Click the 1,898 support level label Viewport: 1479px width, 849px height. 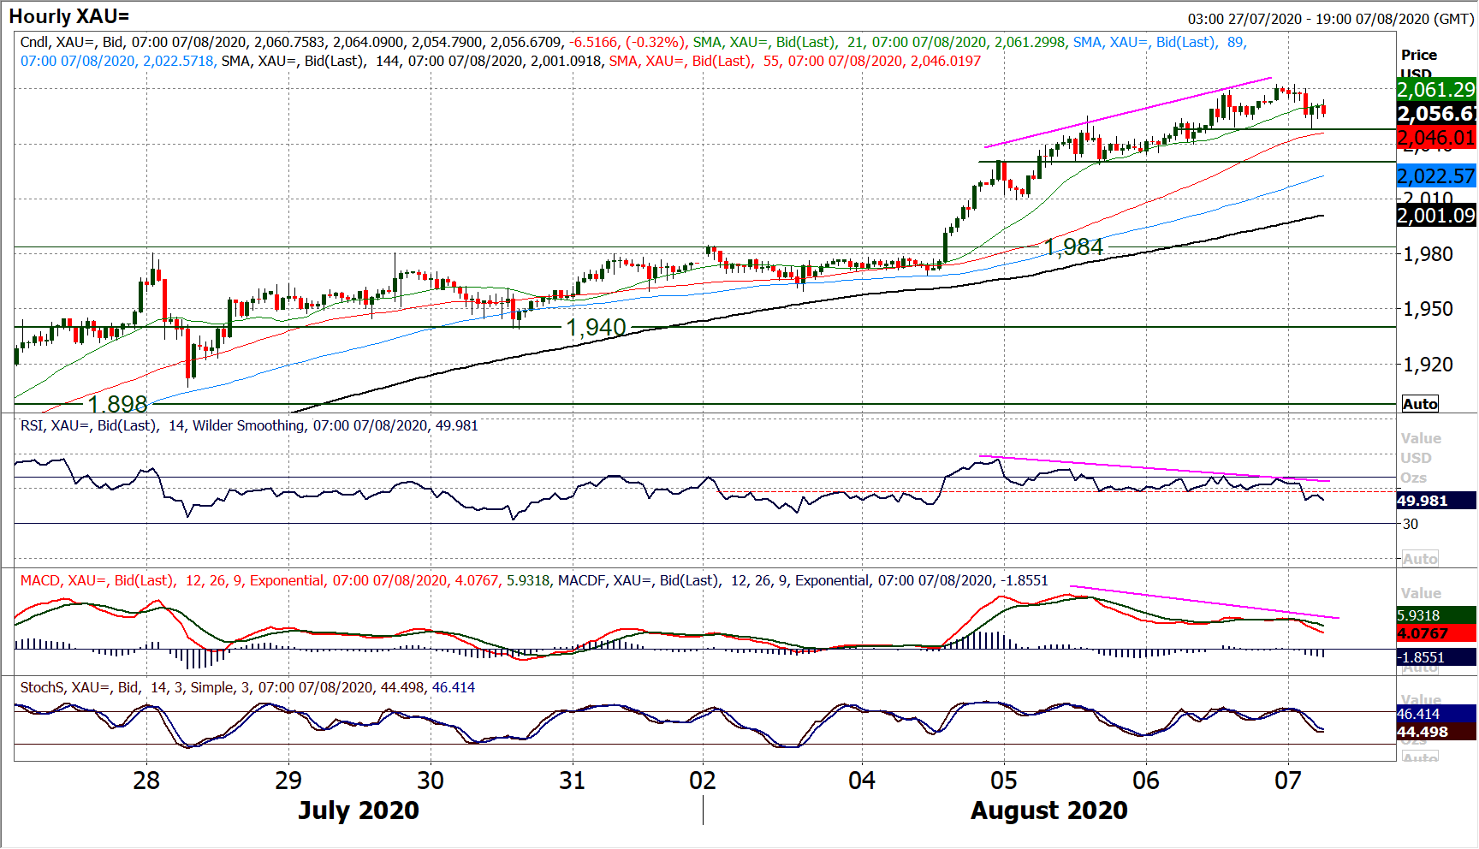(117, 404)
